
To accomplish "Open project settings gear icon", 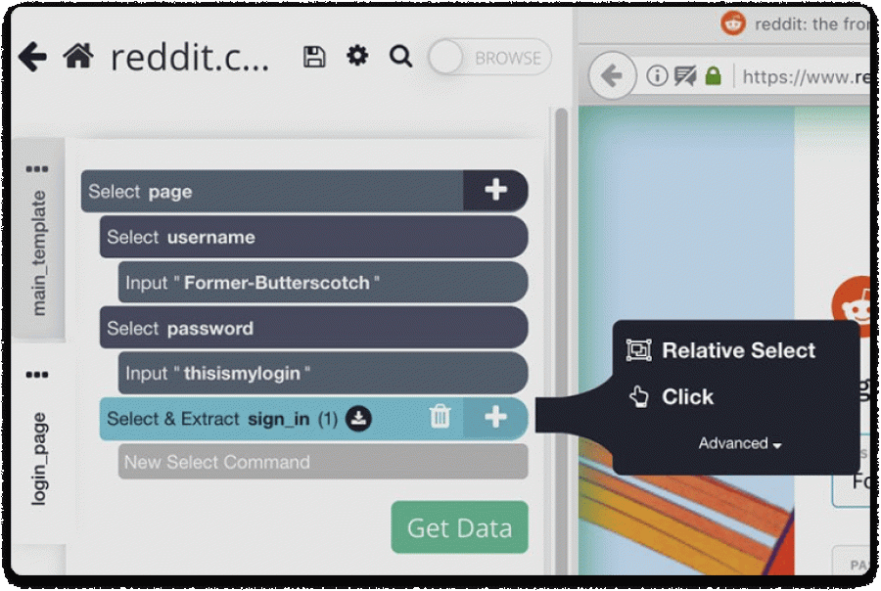I will pos(357,56).
